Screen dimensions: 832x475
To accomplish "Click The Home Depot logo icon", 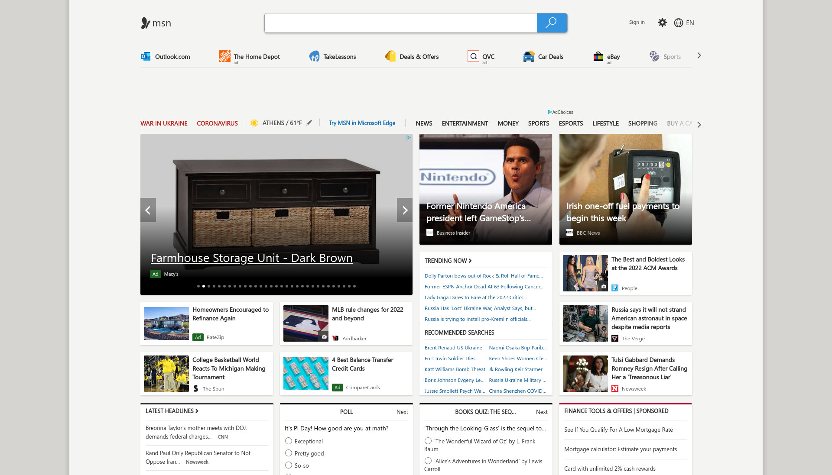I will point(224,56).
